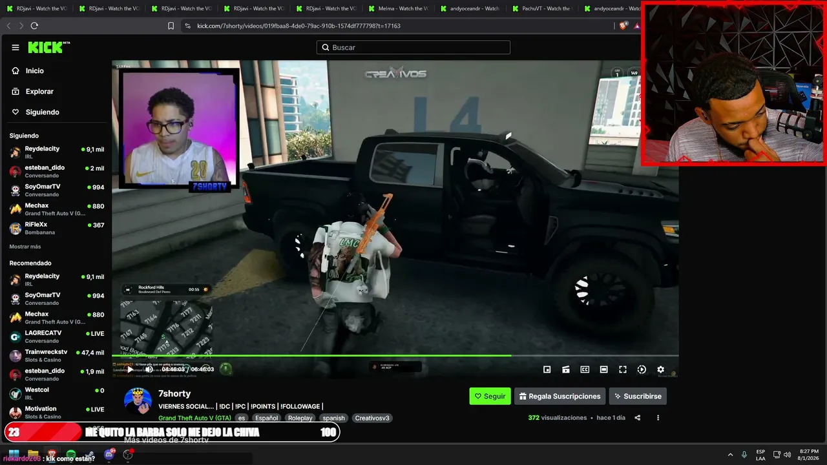827x465 pixels.
Task: Open Reydelacity avatar in Recomendado list
Action: click(15, 280)
